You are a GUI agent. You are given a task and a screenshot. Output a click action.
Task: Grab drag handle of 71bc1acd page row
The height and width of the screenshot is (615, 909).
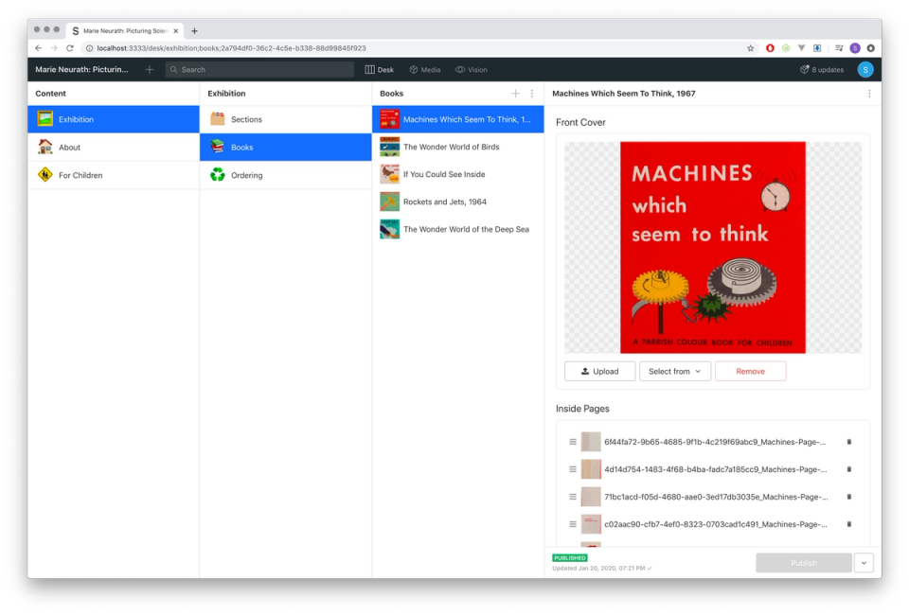pos(573,497)
